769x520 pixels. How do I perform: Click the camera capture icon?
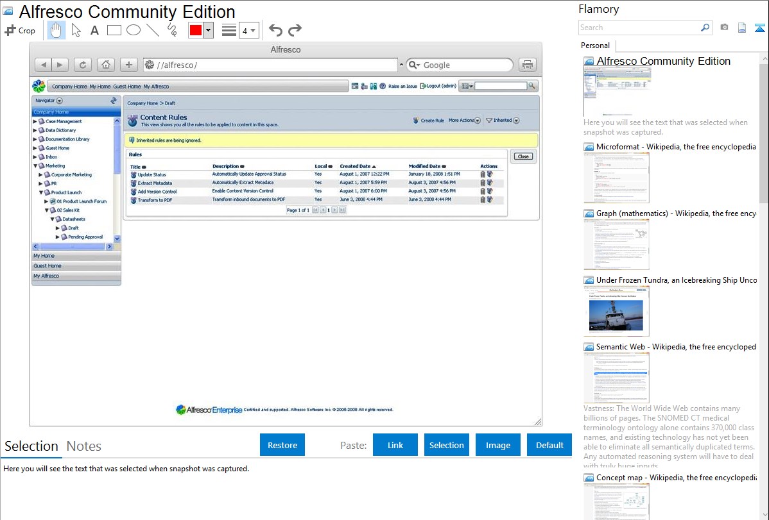click(x=724, y=28)
